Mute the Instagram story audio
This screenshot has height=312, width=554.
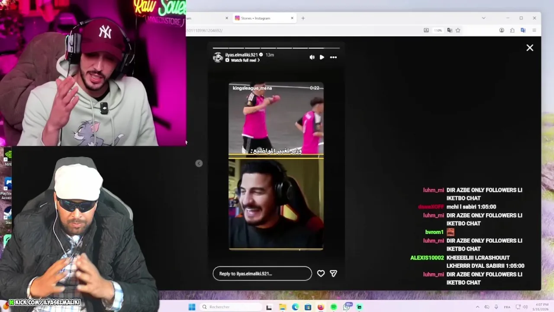pyautogui.click(x=312, y=57)
